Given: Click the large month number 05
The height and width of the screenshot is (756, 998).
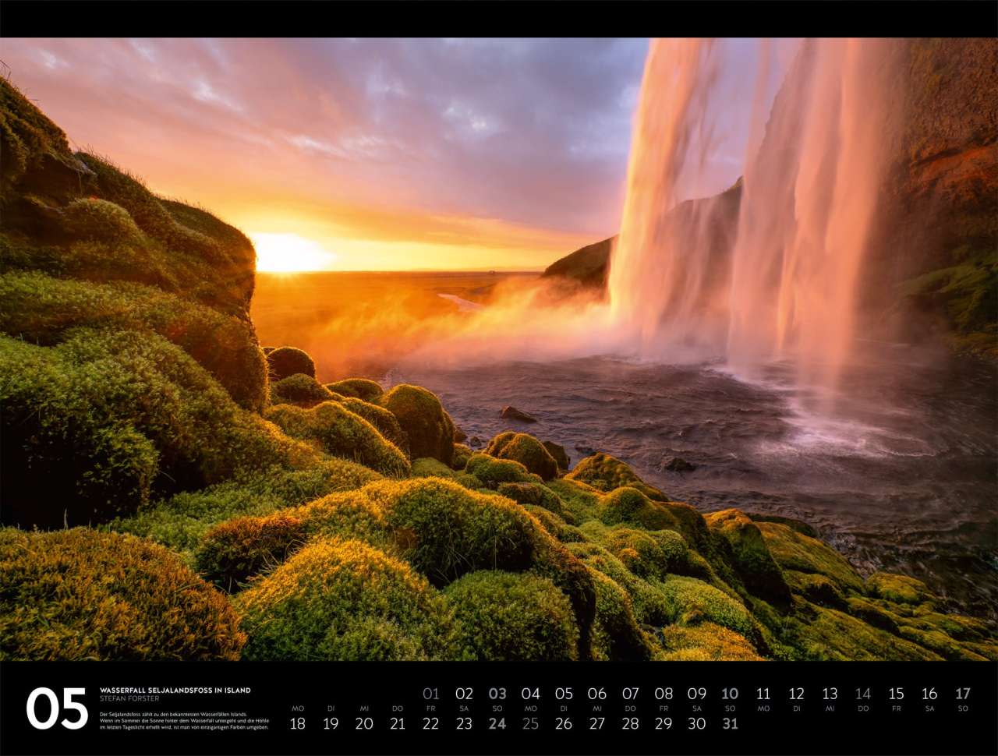Looking at the screenshot, I should (x=57, y=708).
